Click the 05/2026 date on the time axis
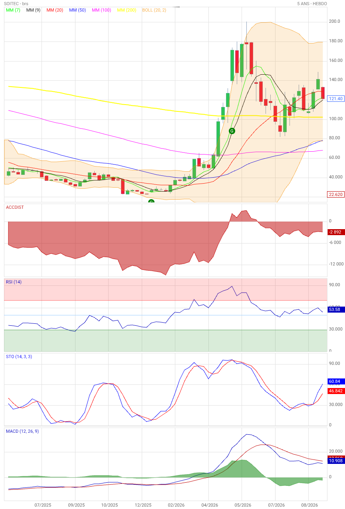Image resolution: width=345 pixels, height=509 pixels. coord(243,505)
